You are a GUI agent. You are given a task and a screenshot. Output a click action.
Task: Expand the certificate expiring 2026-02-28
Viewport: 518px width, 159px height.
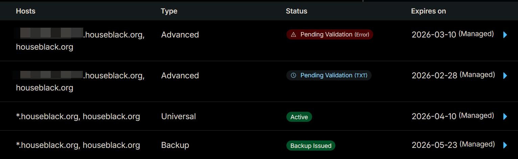coord(505,76)
